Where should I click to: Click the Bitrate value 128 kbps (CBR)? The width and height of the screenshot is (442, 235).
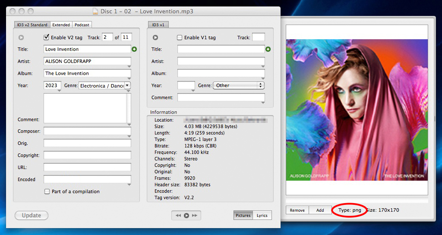pyautogui.click(x=200, y=146)
